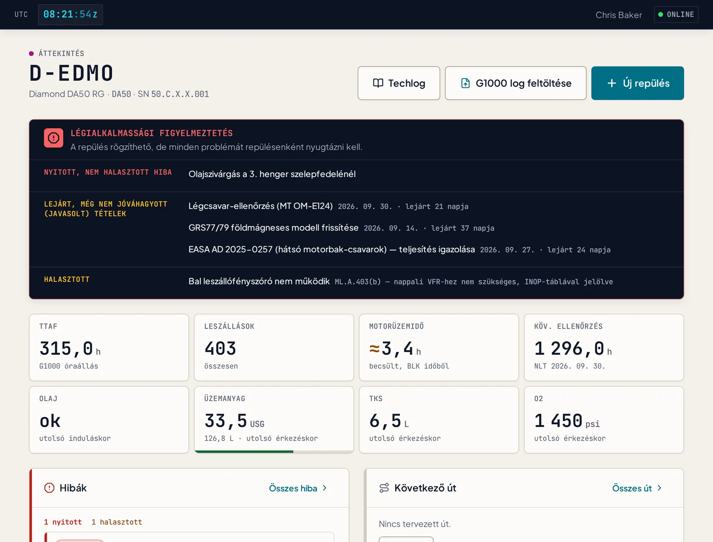Click the red airworthiness warning icon
The width and height of the screenshot is (713, 542).
click(53, 138)
